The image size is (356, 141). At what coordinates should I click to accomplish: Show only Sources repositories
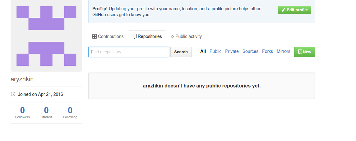tap(250, 51)
